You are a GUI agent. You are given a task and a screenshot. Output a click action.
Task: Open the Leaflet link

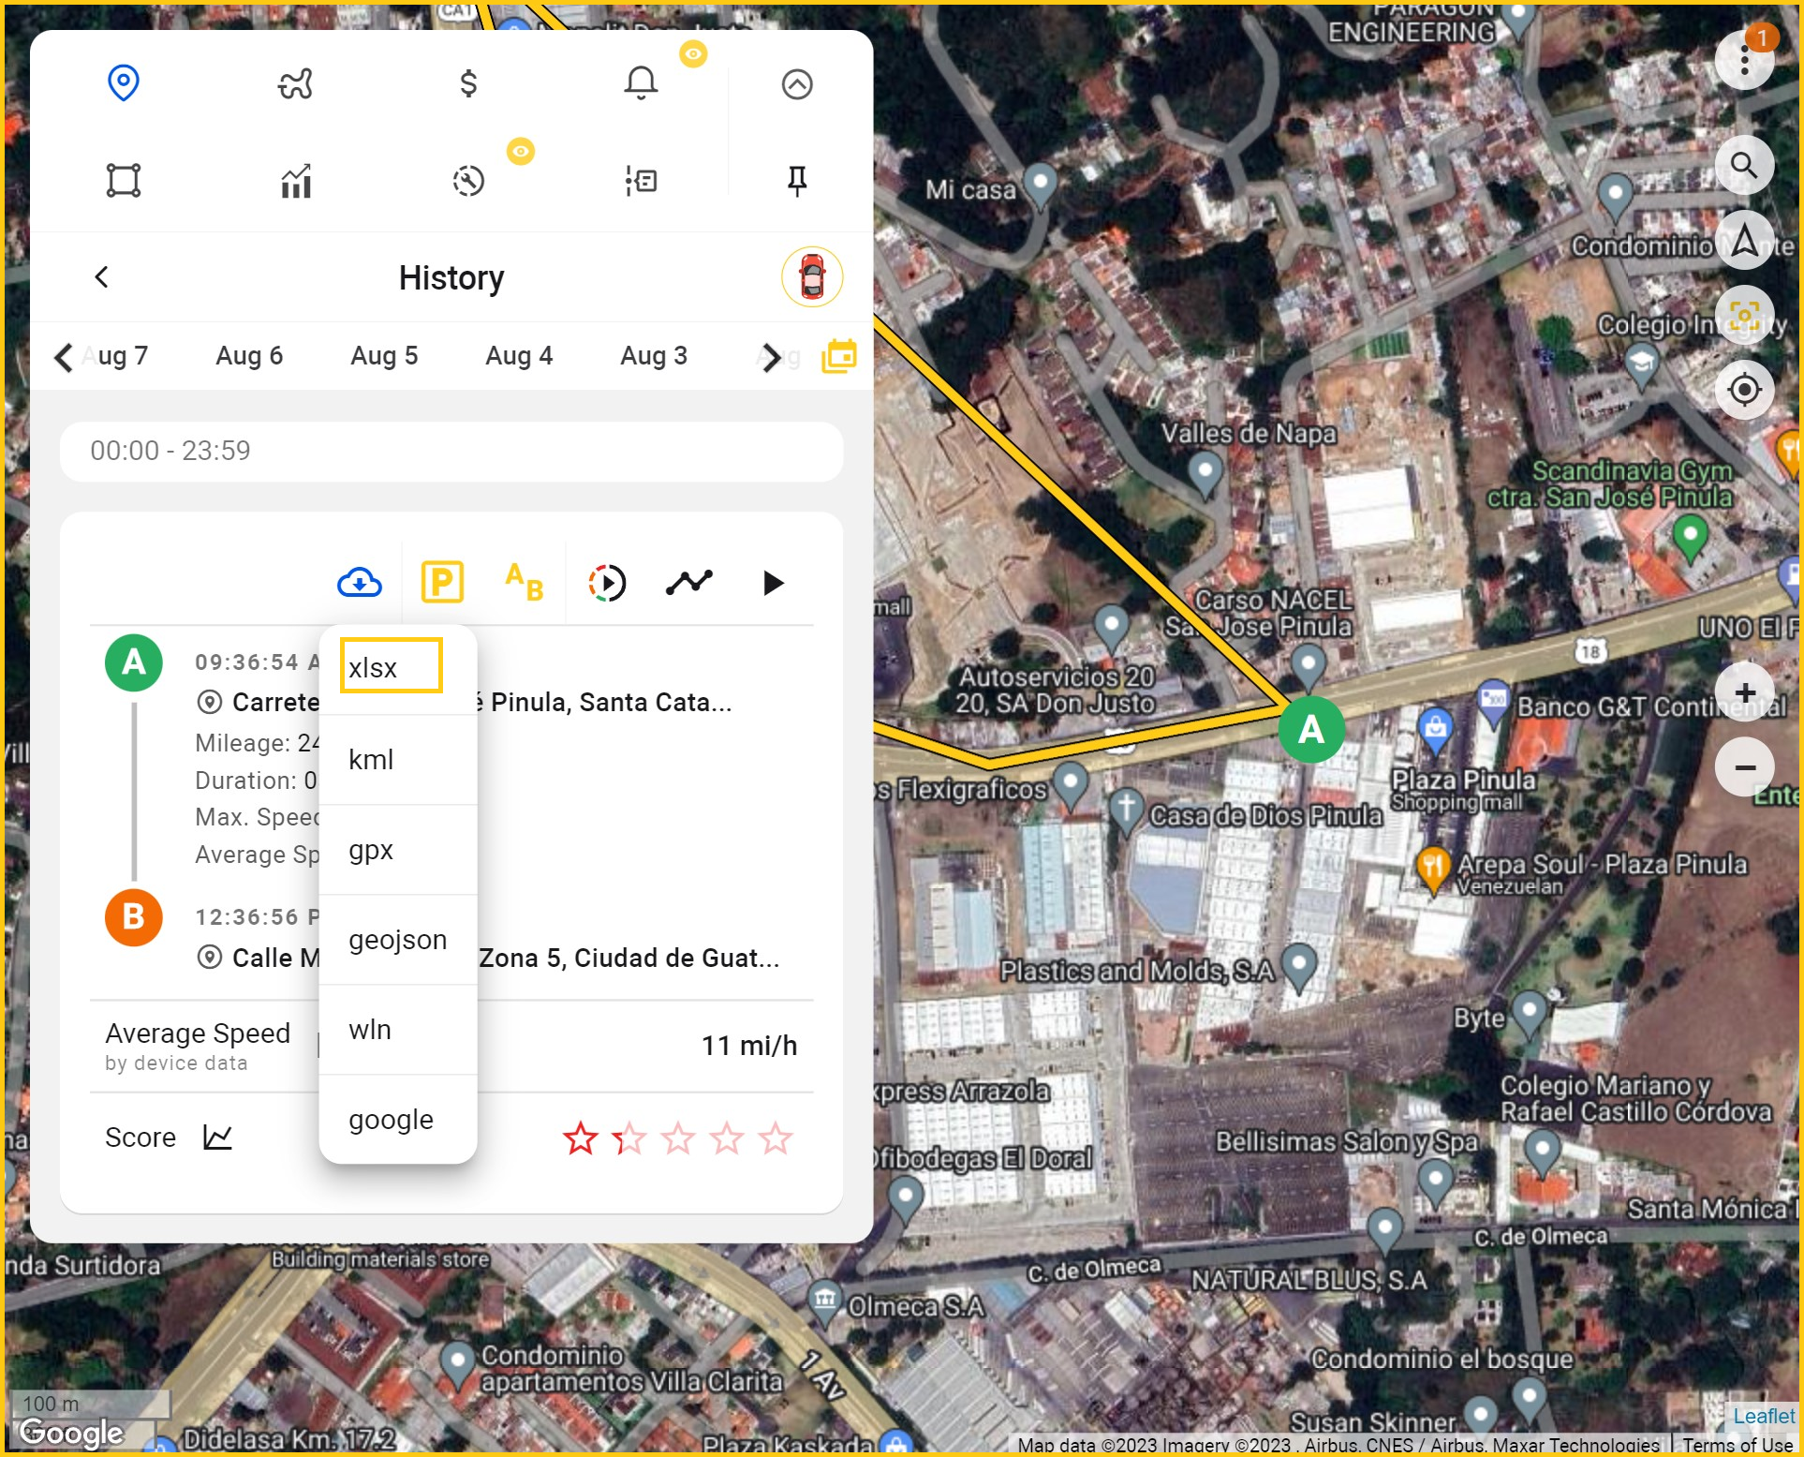point(1764,1416)
